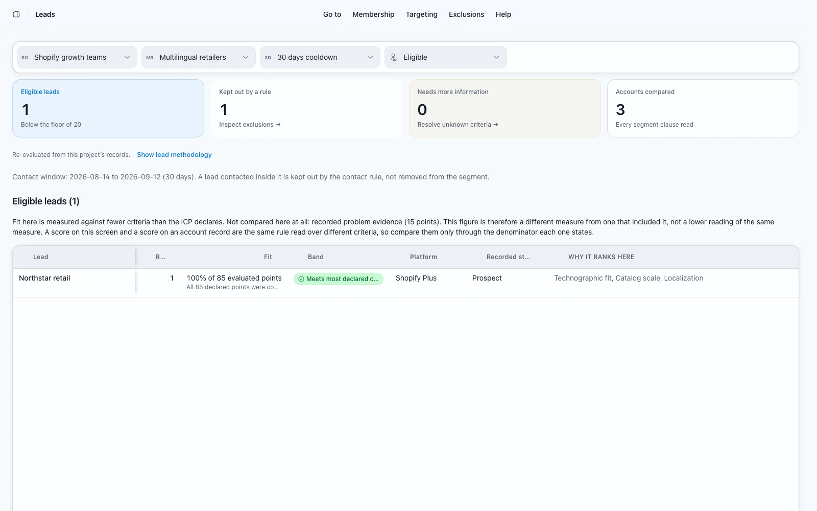Click the 3D badge for cooldown selector
817x511 pixels.
click(268, 58)
